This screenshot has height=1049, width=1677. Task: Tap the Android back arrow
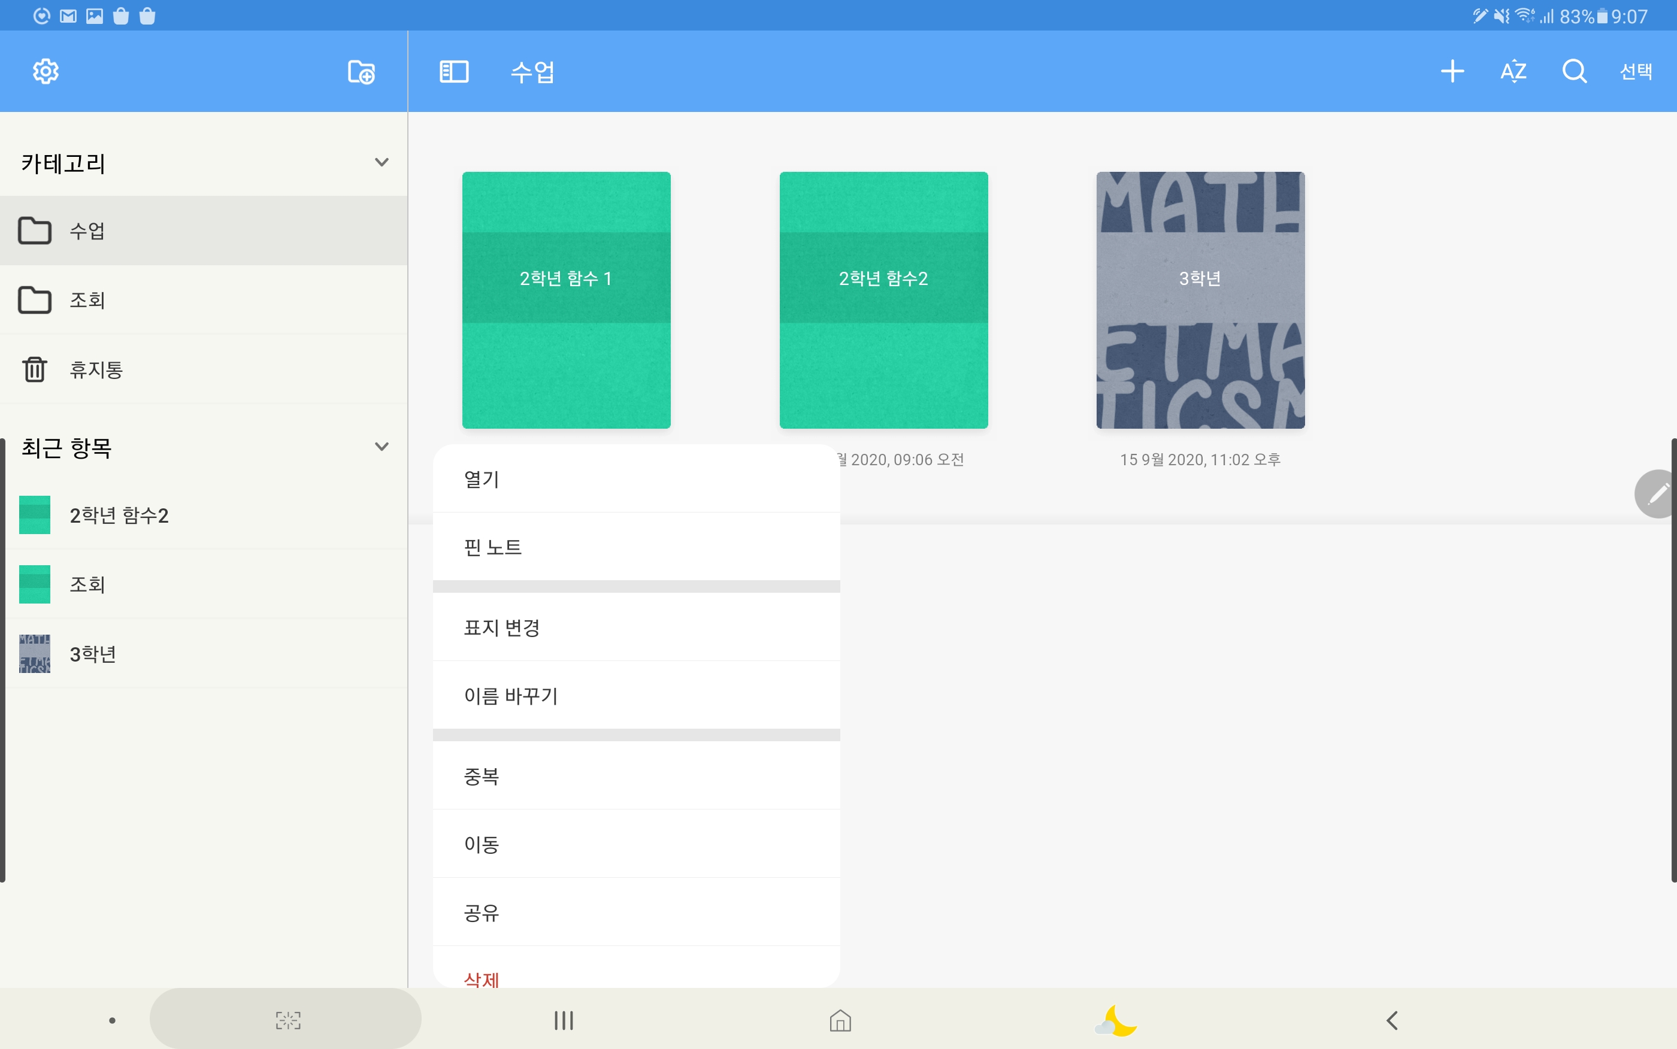[1392, 1020]
